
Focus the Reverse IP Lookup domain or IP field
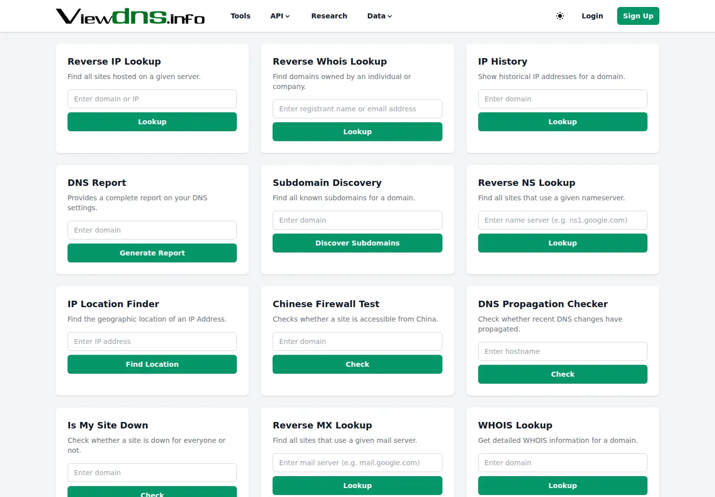click(x=152, y=99)
